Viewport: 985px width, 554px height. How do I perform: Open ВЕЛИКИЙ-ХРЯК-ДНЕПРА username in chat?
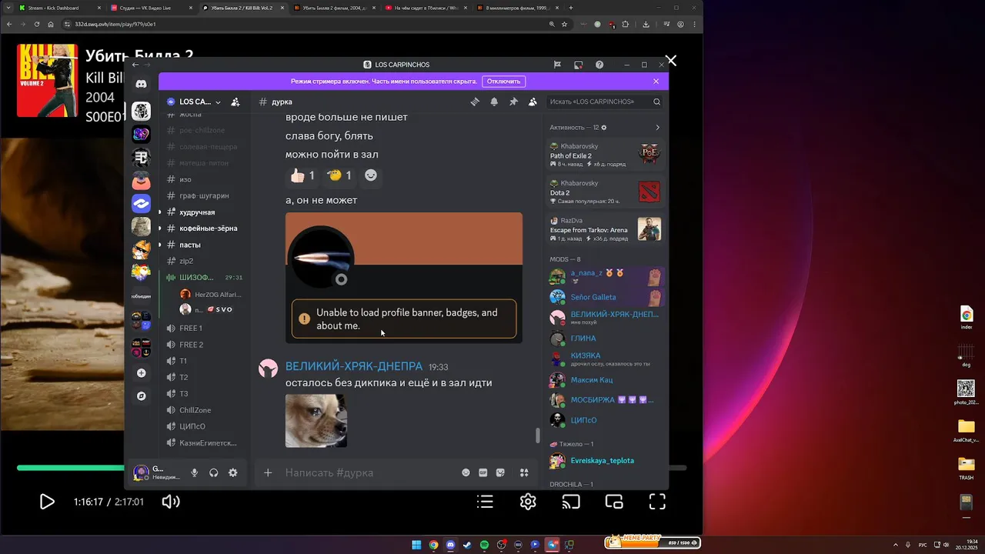coord(354,366)
